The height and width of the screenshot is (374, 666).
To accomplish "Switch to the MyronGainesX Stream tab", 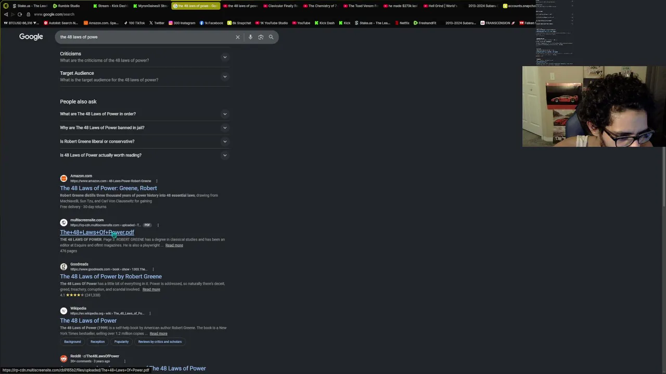I will [x=150, y=6].
